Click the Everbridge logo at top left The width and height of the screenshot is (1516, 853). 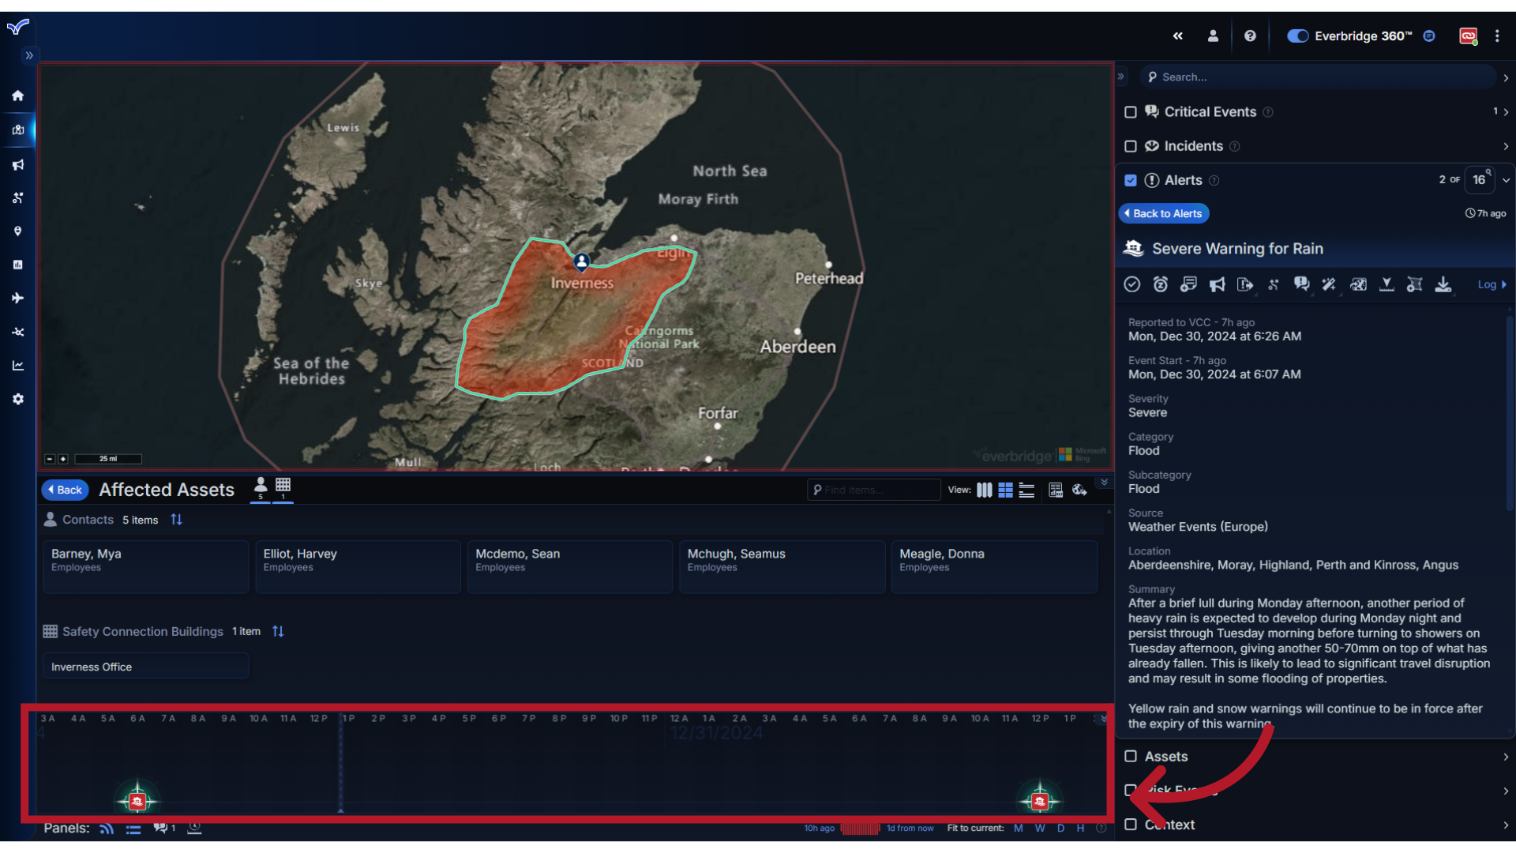click(x=17, y=28)
